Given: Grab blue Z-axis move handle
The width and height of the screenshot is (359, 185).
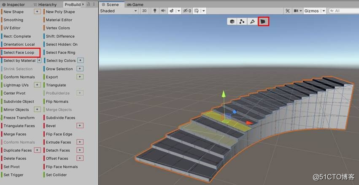Looking at the screenshot, I should pos(234,112).
